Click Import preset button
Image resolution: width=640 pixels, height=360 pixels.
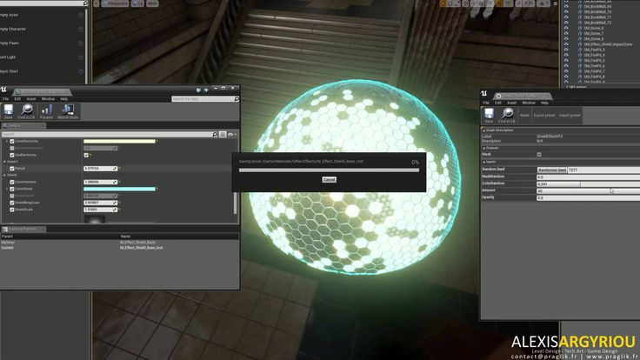point(570,116)
